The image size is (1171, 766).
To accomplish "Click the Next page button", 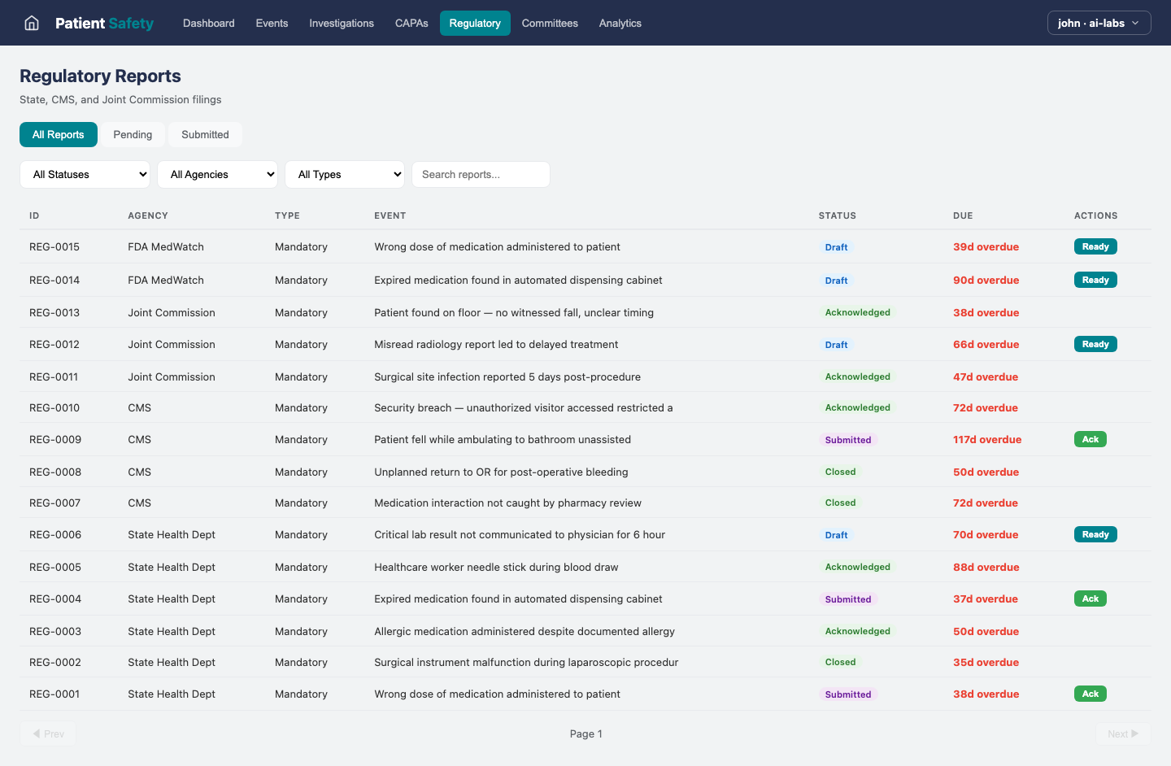I will point(1122,733).
